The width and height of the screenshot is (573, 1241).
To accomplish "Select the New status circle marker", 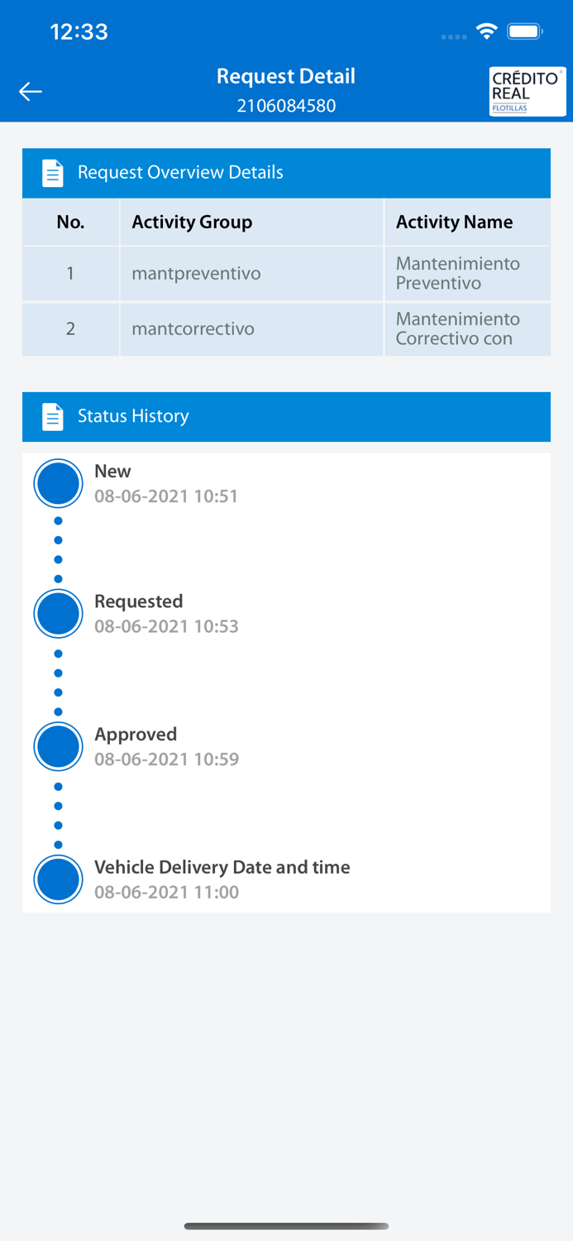I will click(x=58, y=483).
